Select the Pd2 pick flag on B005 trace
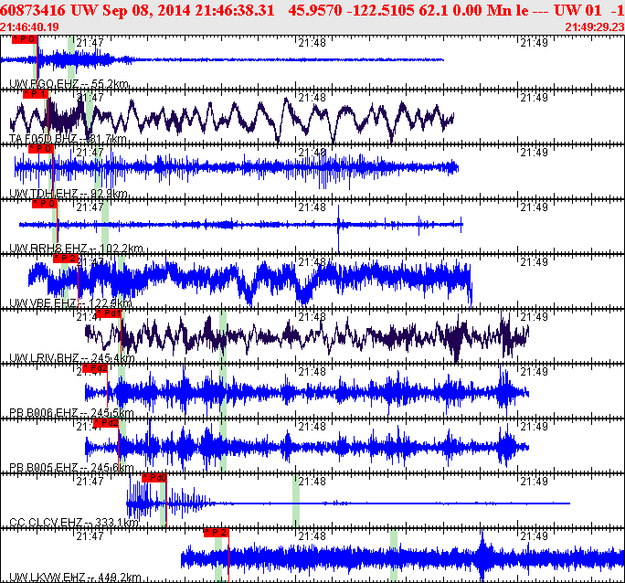 [106, 423]
